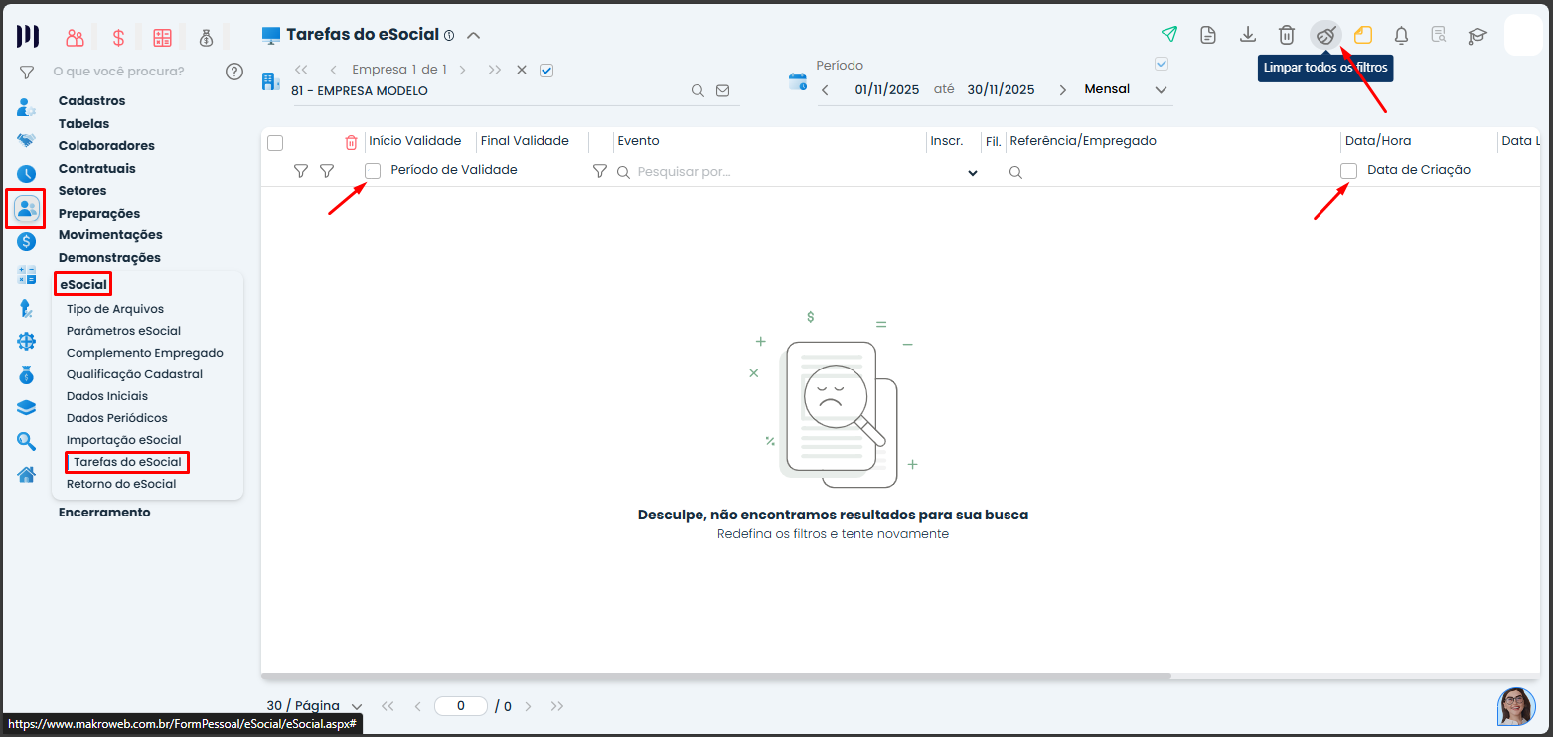This screenshot has height=737, width=1553.
Task: Open the Movimentações menu
Action: tap(110, 235)
